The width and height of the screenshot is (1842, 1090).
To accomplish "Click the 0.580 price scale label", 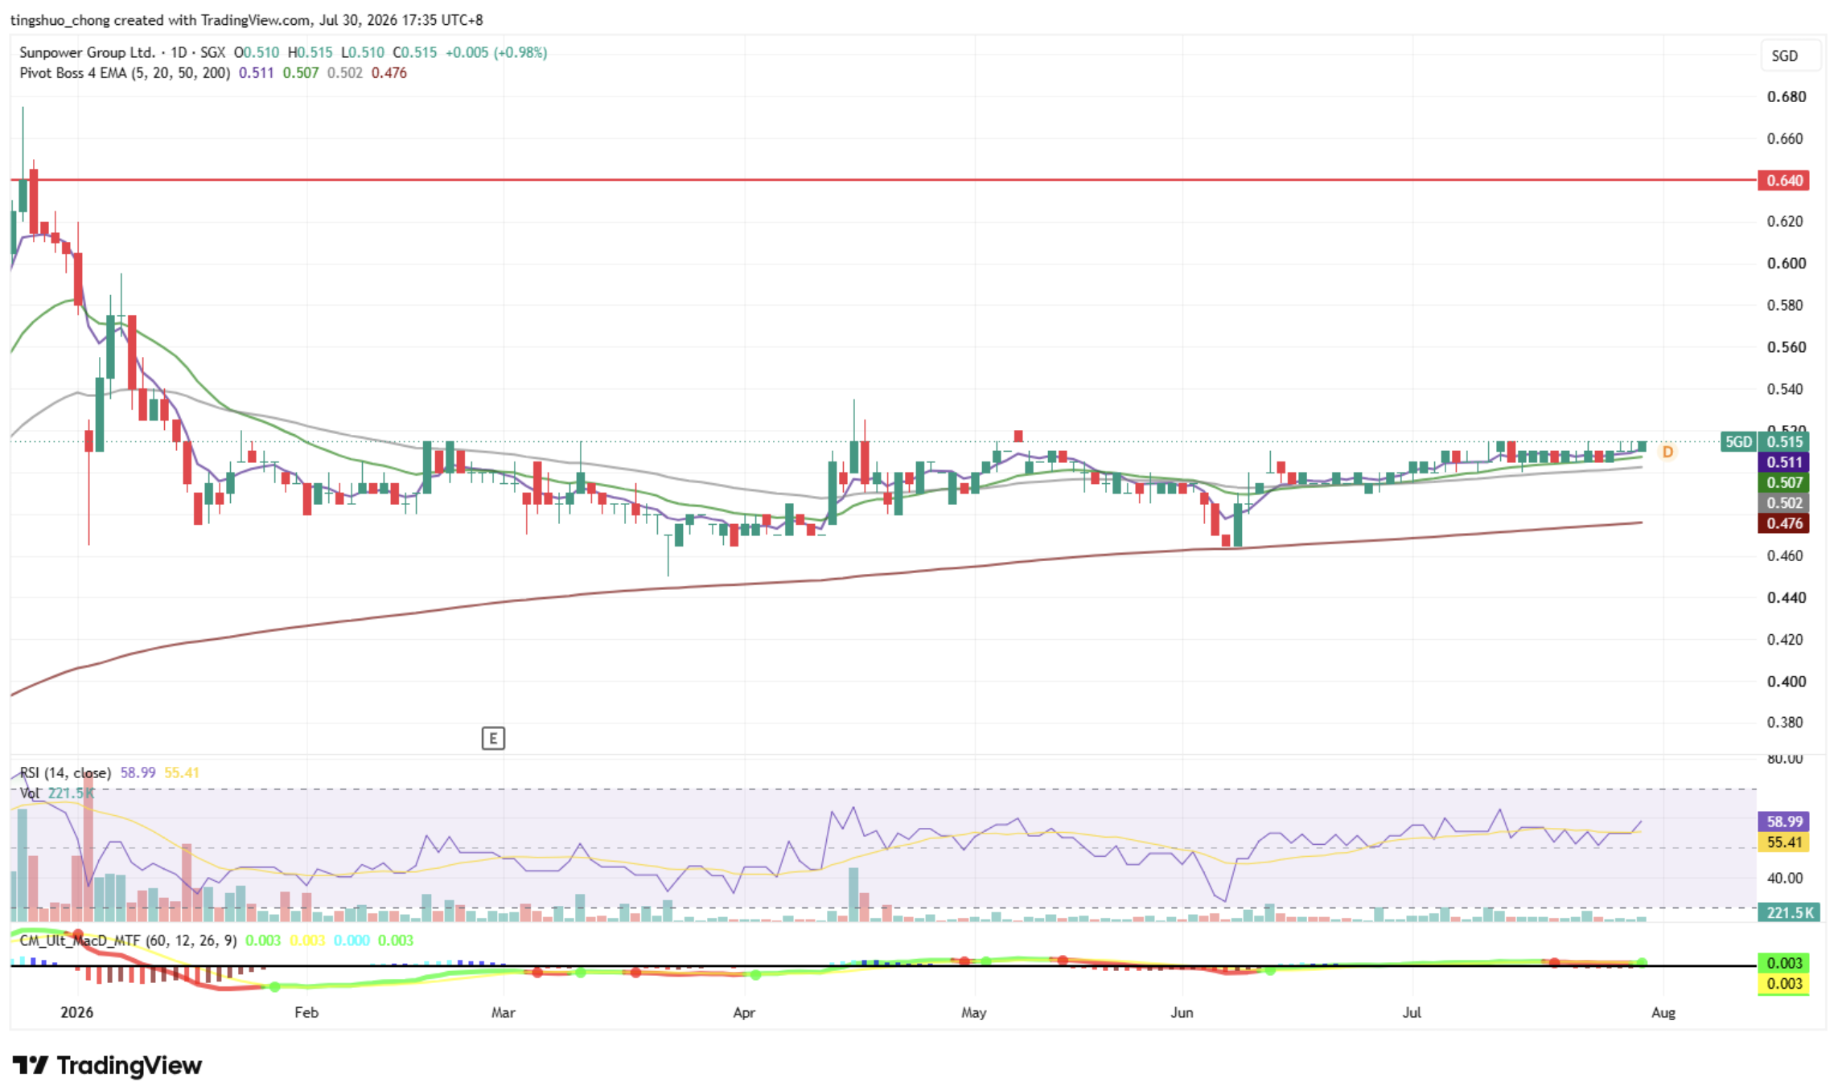I will coord(1786,305).
